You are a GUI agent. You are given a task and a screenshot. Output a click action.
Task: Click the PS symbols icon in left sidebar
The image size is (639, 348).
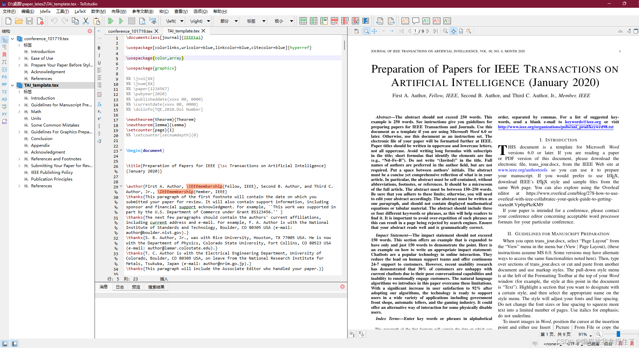tap(4, 77)
